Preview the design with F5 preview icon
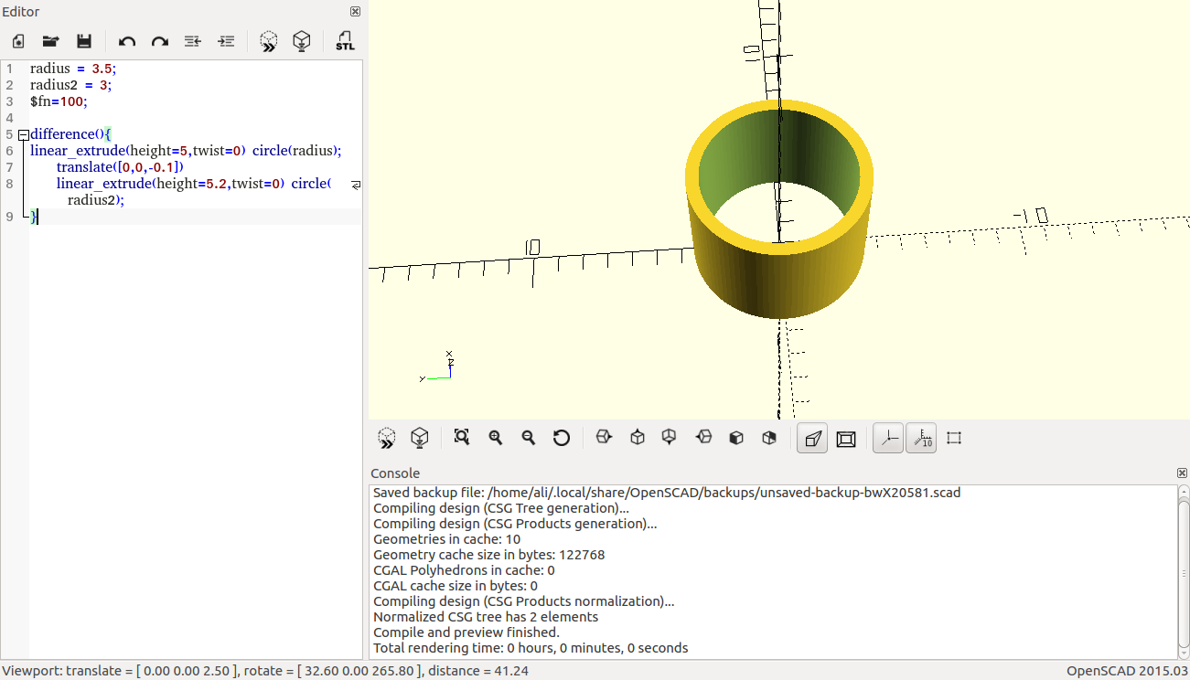The image size is (1190, 680). point(269,41)
